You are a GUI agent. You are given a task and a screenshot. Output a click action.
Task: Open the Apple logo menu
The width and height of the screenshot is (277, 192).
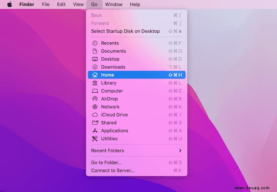click(x=10, y=4)
